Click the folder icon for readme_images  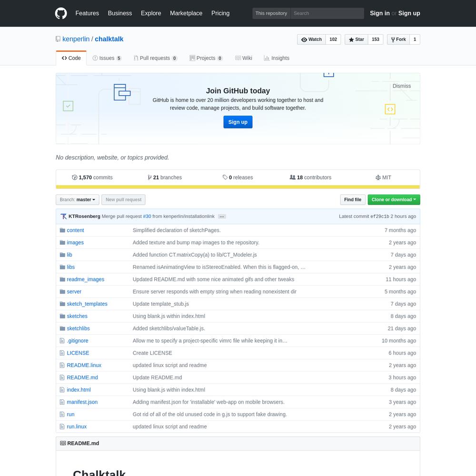pyautogui.click(x=62, y=279)
